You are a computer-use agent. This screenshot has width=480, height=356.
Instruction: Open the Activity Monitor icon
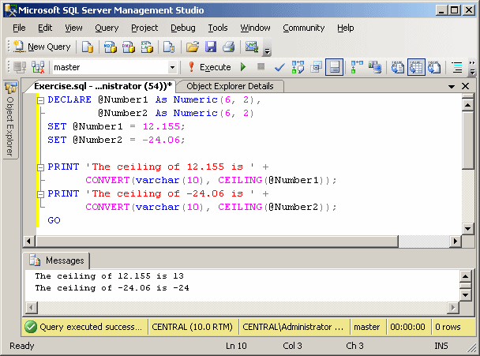[252, 47]
